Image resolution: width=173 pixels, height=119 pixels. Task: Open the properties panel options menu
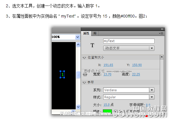click(x=161, y=33)
